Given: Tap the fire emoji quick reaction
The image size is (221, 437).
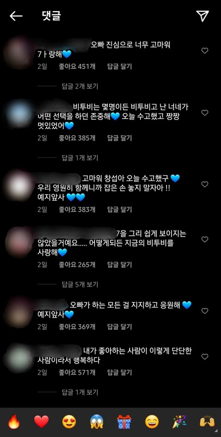Looking at the screenshot, I should coord(14,421).
